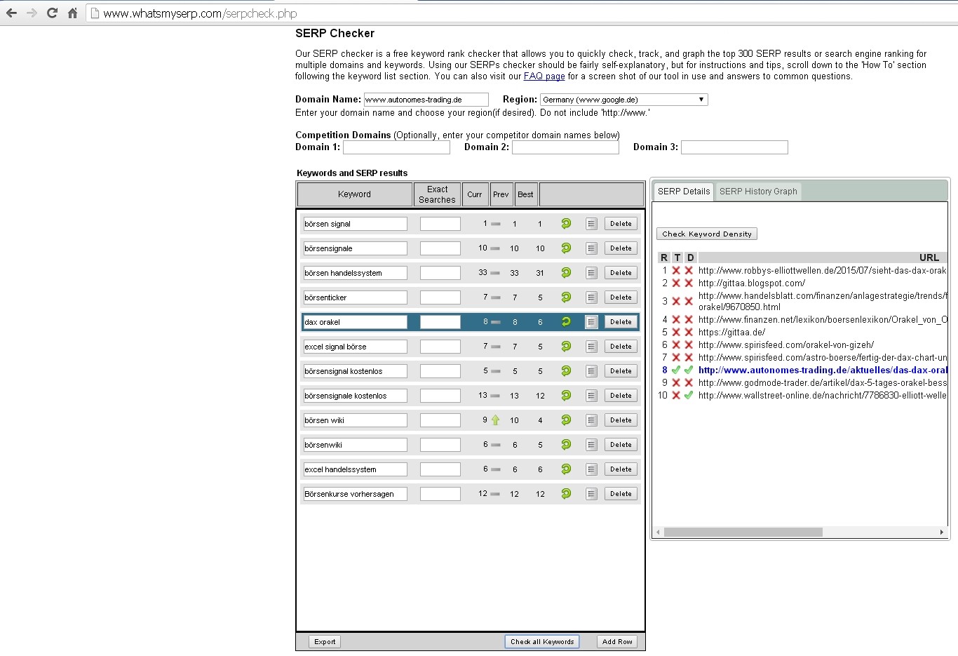Focus the Domain 1 competitor field
Screen dimensions: 958x656
[x=396, y=147]
